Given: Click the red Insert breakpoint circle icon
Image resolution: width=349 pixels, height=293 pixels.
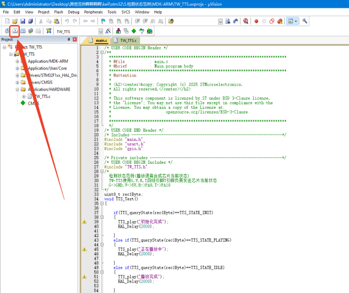Looking at the screenshot, I should click(x=256, y=21).
